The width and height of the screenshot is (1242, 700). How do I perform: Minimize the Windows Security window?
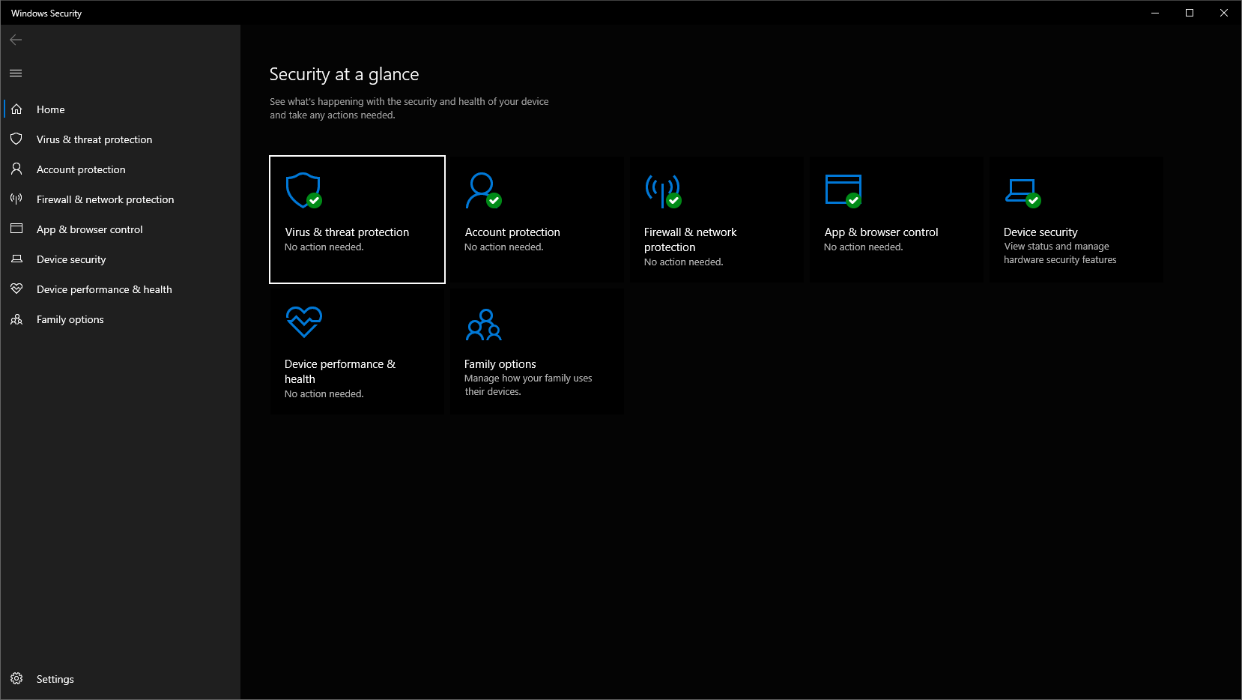coord(1155,13)
